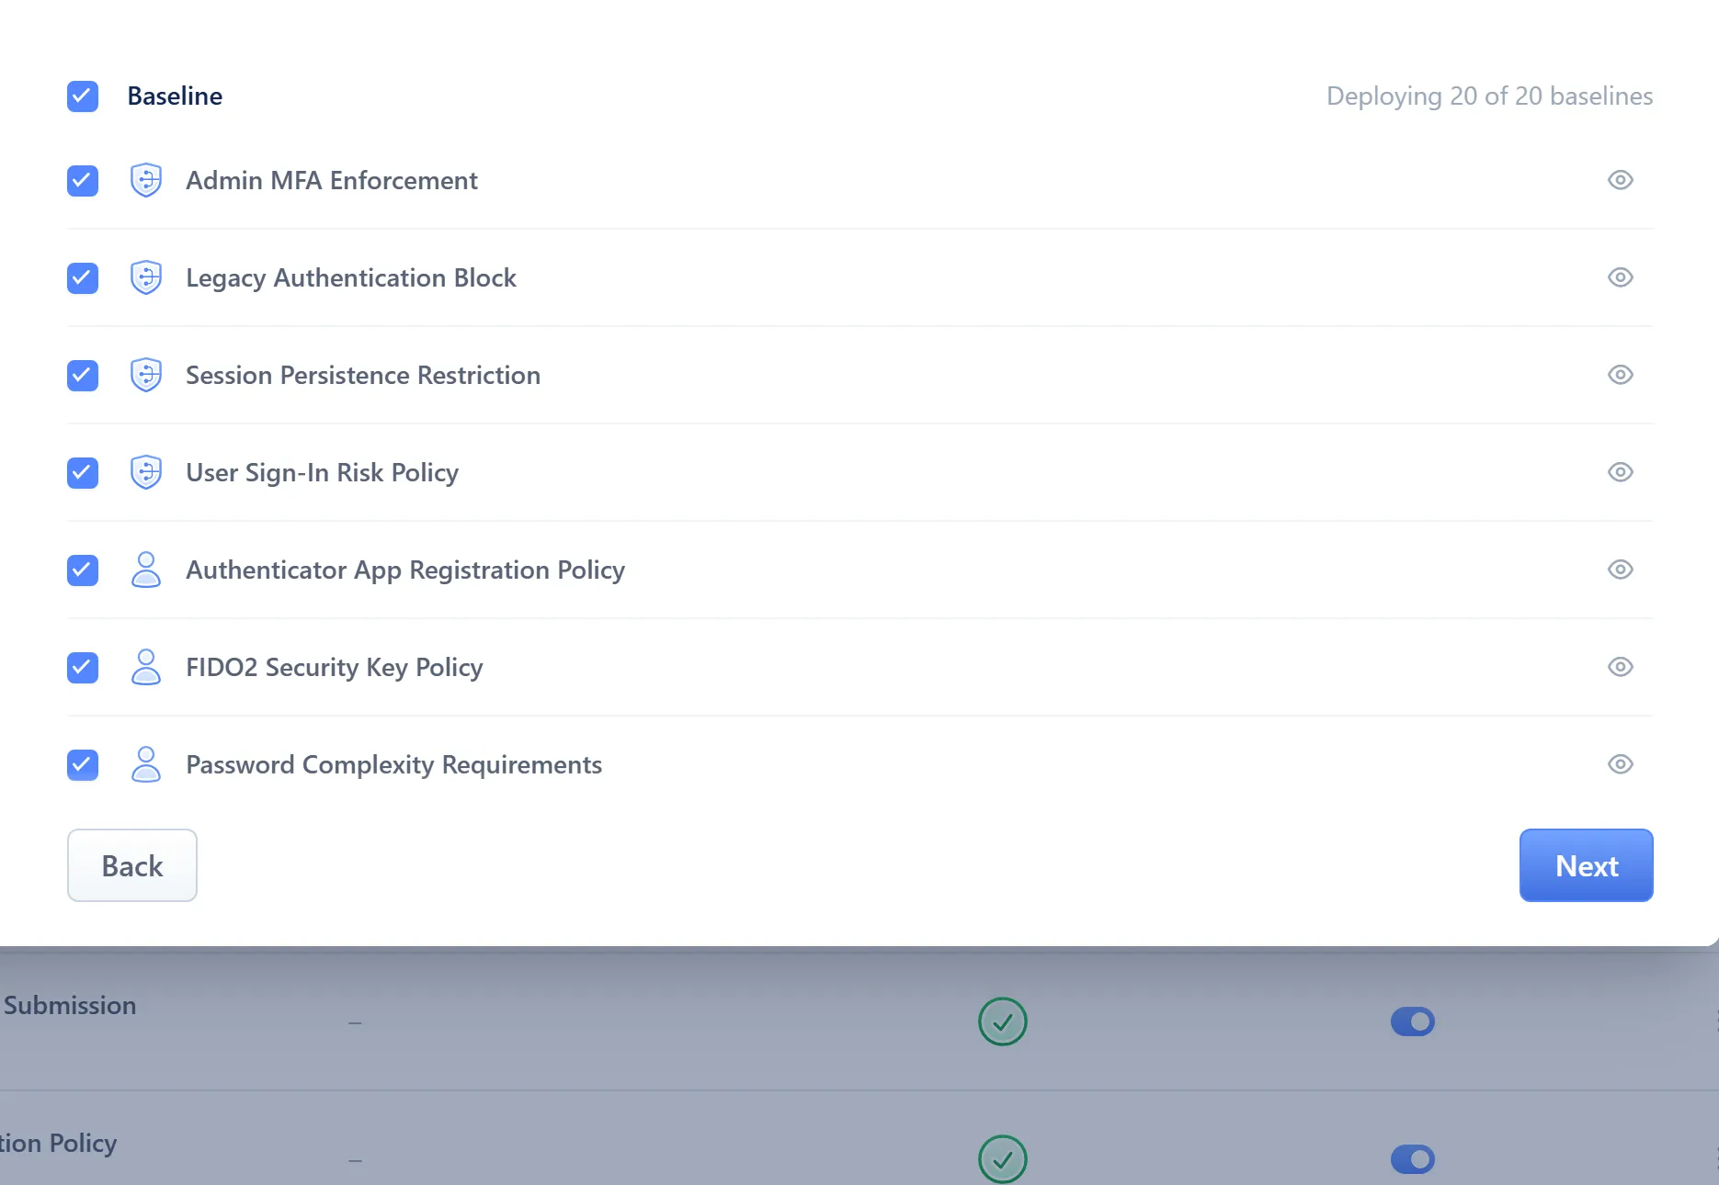Click the Baseline header label
Viewport: 1719px width, 1185px height.
coord(175,96)
